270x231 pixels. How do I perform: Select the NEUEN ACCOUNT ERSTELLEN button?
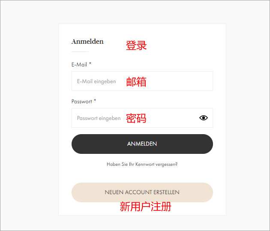coord(142,192)
